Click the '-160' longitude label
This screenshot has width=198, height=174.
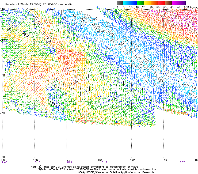coord(131,160)
